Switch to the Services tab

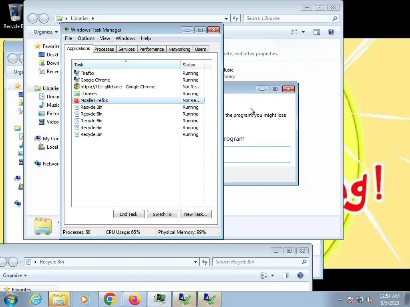pyautogui.click(x=127, y=49)
